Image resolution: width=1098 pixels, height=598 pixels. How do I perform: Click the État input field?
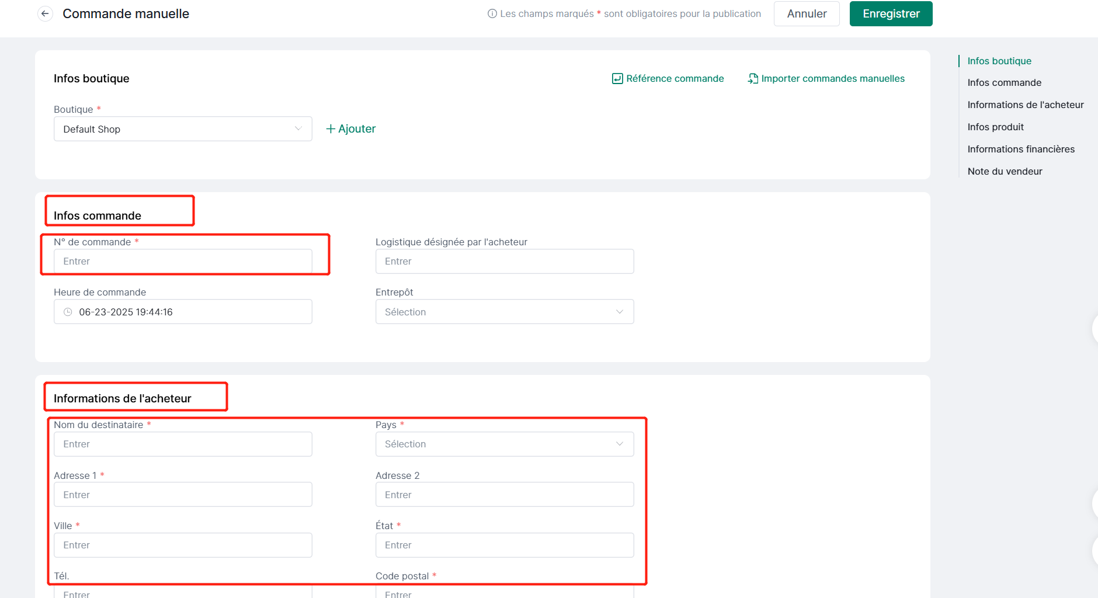[505, 545]
